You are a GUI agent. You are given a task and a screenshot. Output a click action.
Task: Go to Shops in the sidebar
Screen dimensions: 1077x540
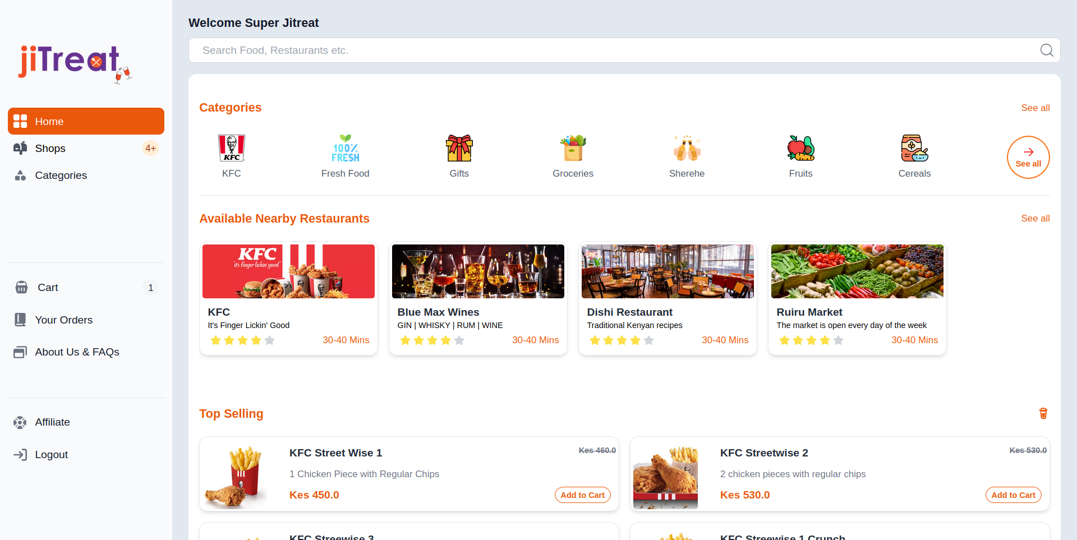coord(50,149)
